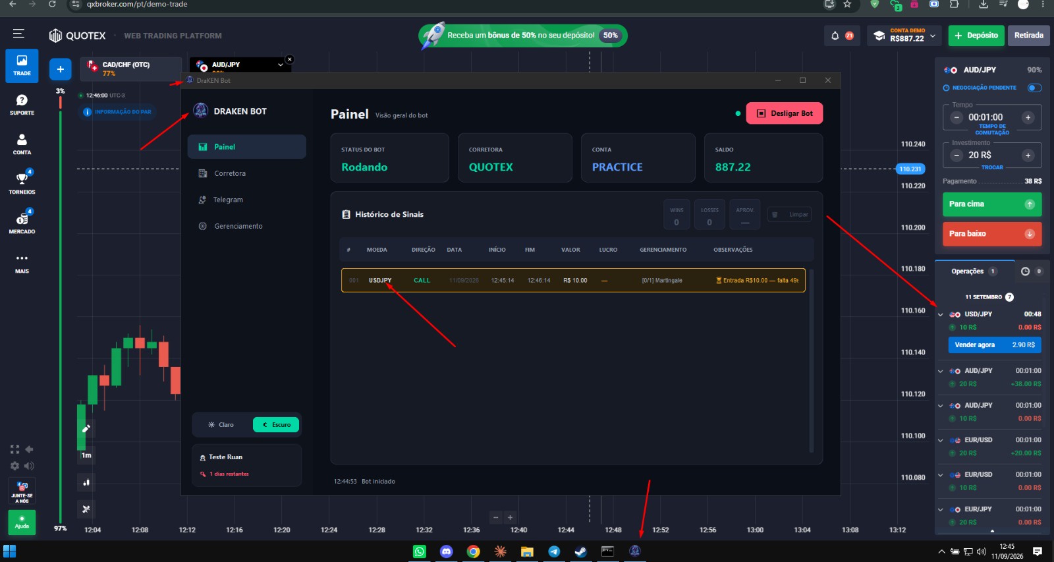Viewport: 1054px width, 562px height.
Task: Click the Para cima trade button
Action: [992, 204]
